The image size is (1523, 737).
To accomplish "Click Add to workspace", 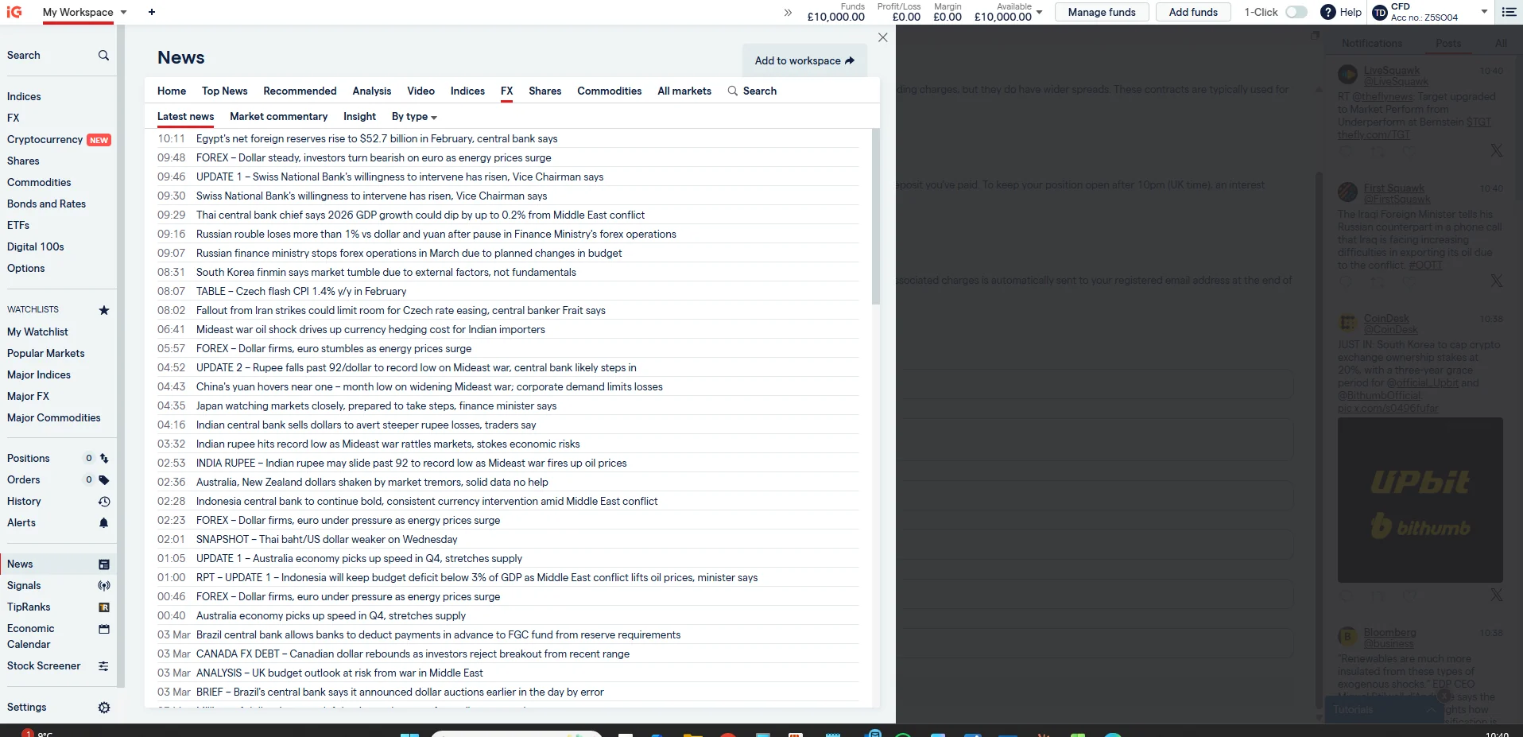I will [804, 60].
